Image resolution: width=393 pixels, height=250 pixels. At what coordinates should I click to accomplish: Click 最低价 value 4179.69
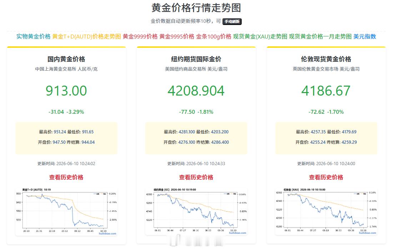click(349, 132)
